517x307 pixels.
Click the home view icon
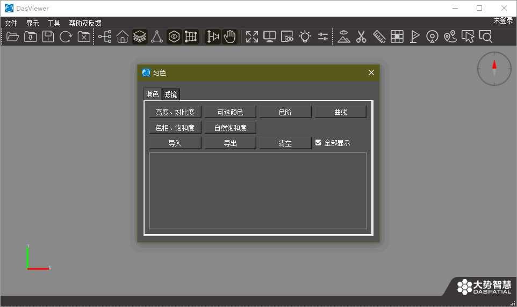[123, 36]
